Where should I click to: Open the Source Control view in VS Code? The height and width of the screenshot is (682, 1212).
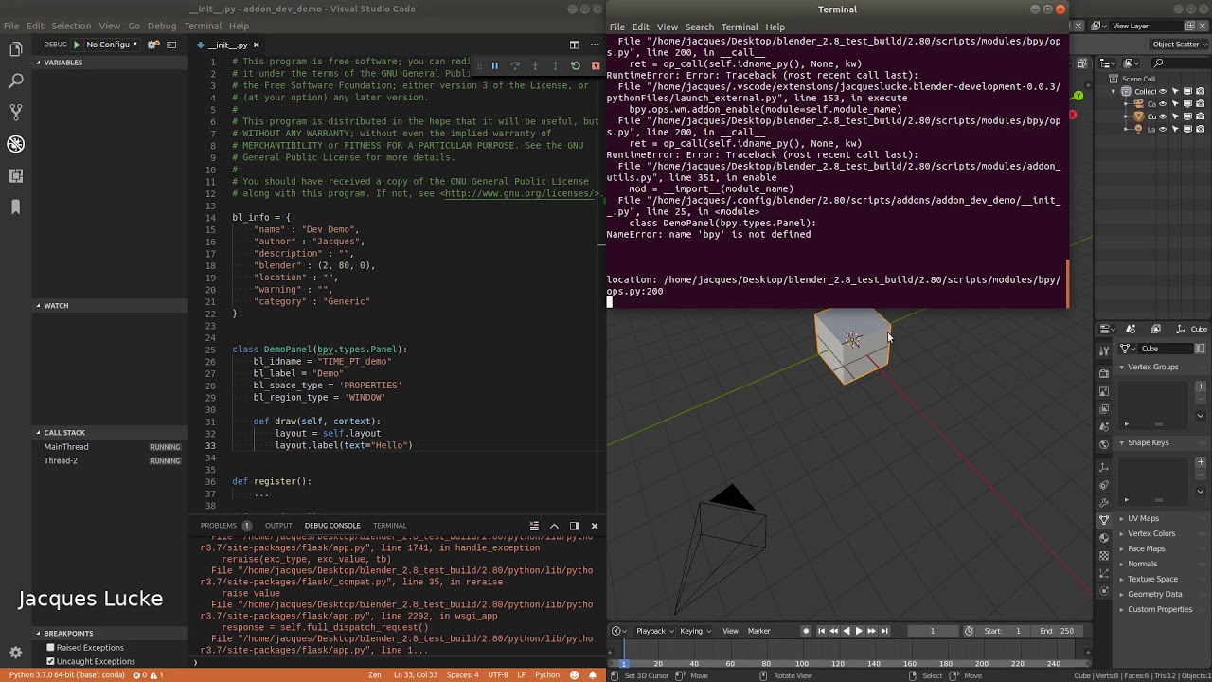[15, 113]
